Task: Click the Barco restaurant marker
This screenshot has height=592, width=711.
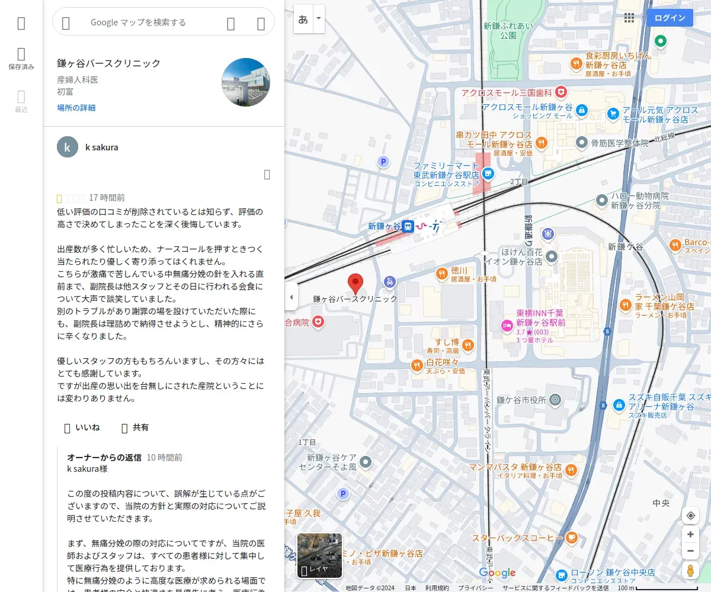Action: tap(675, 244)
